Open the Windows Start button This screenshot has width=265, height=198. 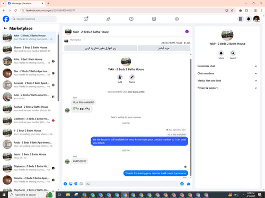coord(4,195)
